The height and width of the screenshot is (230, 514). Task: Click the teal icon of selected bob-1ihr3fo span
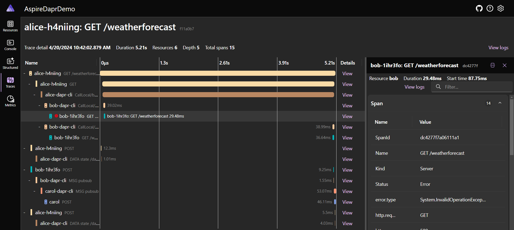click(51, 116)
